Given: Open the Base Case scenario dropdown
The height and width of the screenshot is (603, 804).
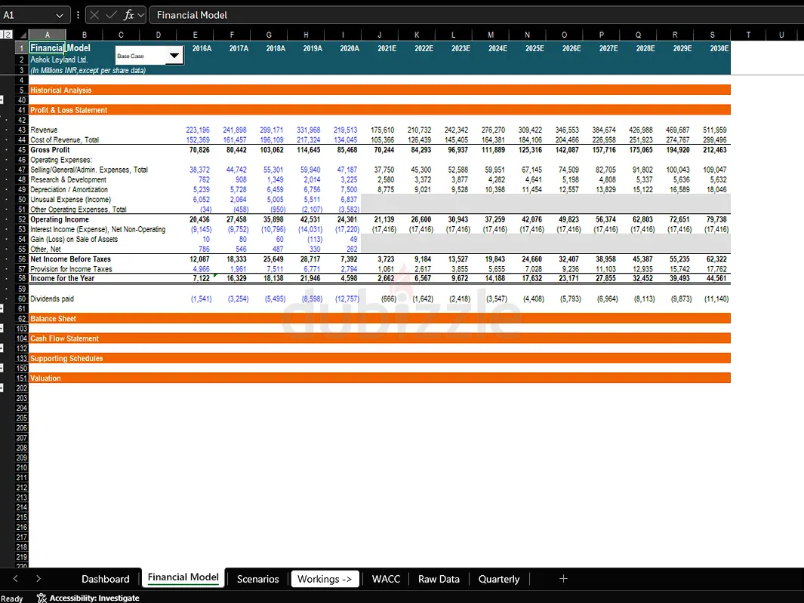Looking at the screenshot, I should coord(174,56).
